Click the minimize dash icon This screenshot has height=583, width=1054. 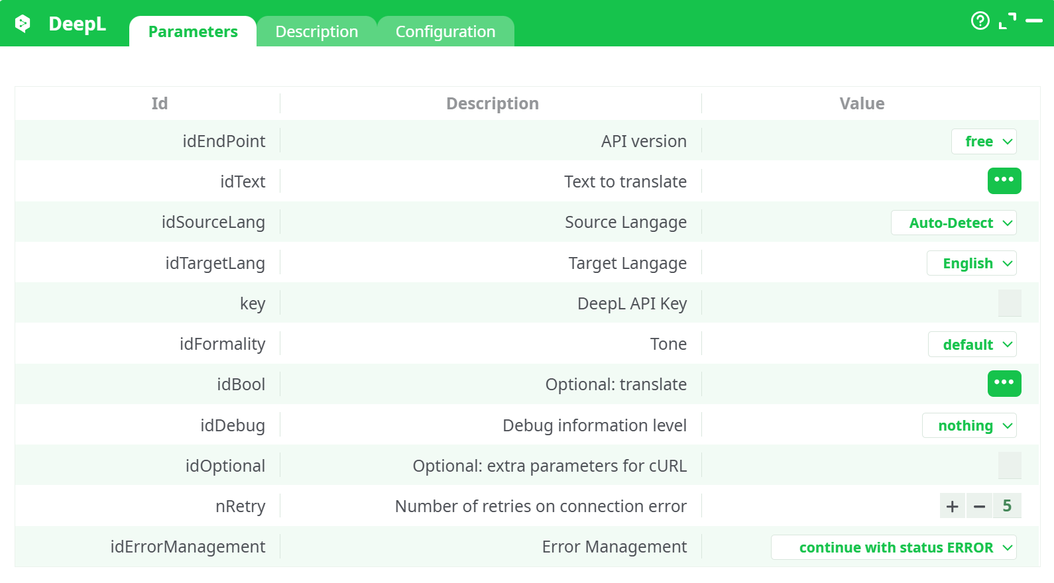(1034, 21)
